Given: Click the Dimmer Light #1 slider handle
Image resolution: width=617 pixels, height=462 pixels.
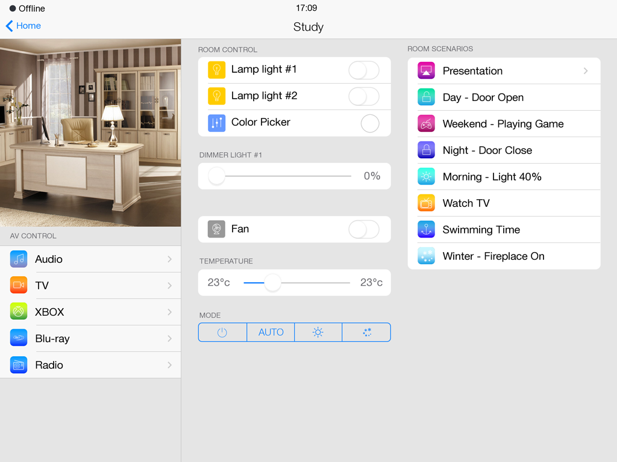Looking at the screenshot, I should point(216,176).
